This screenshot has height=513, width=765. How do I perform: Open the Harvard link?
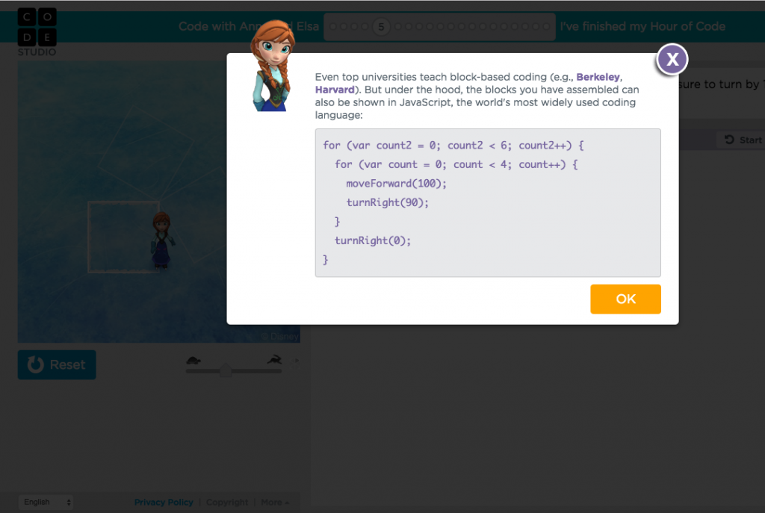335,90
